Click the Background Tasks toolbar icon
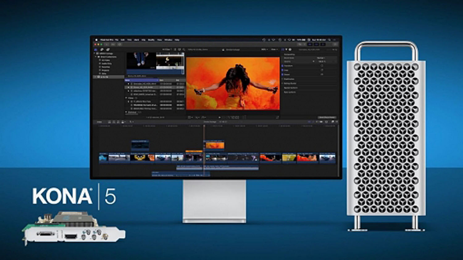 119,44
